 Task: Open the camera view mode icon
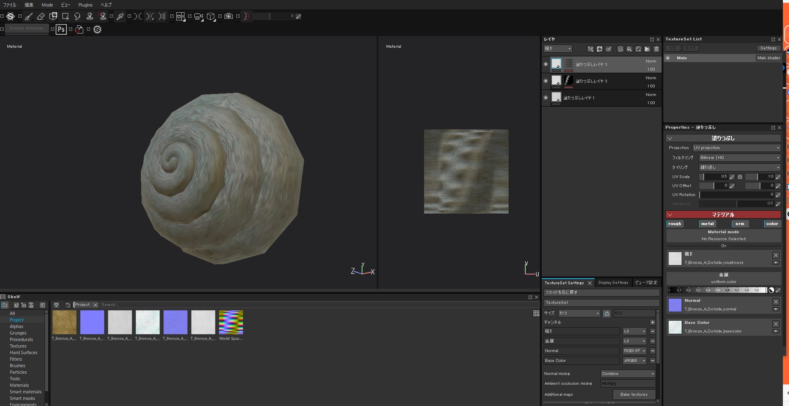(x=198, y=16)
